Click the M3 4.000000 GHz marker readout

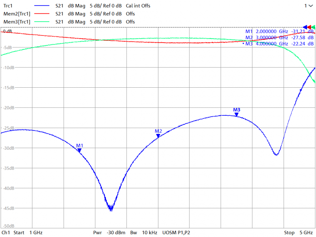point(279,44)
